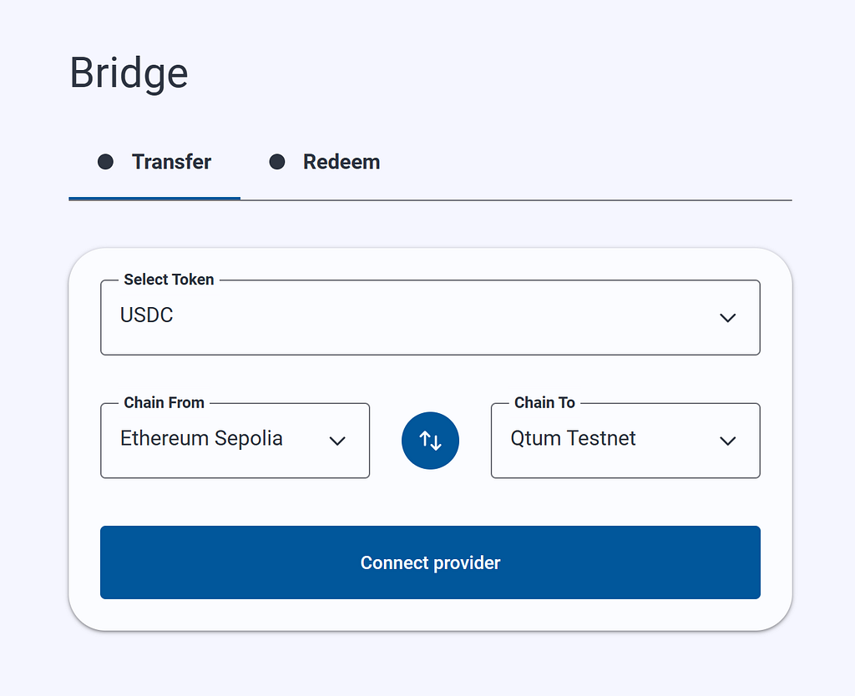
Task: Click the dot icon beside Redeem
Action: tap(277, 162)
